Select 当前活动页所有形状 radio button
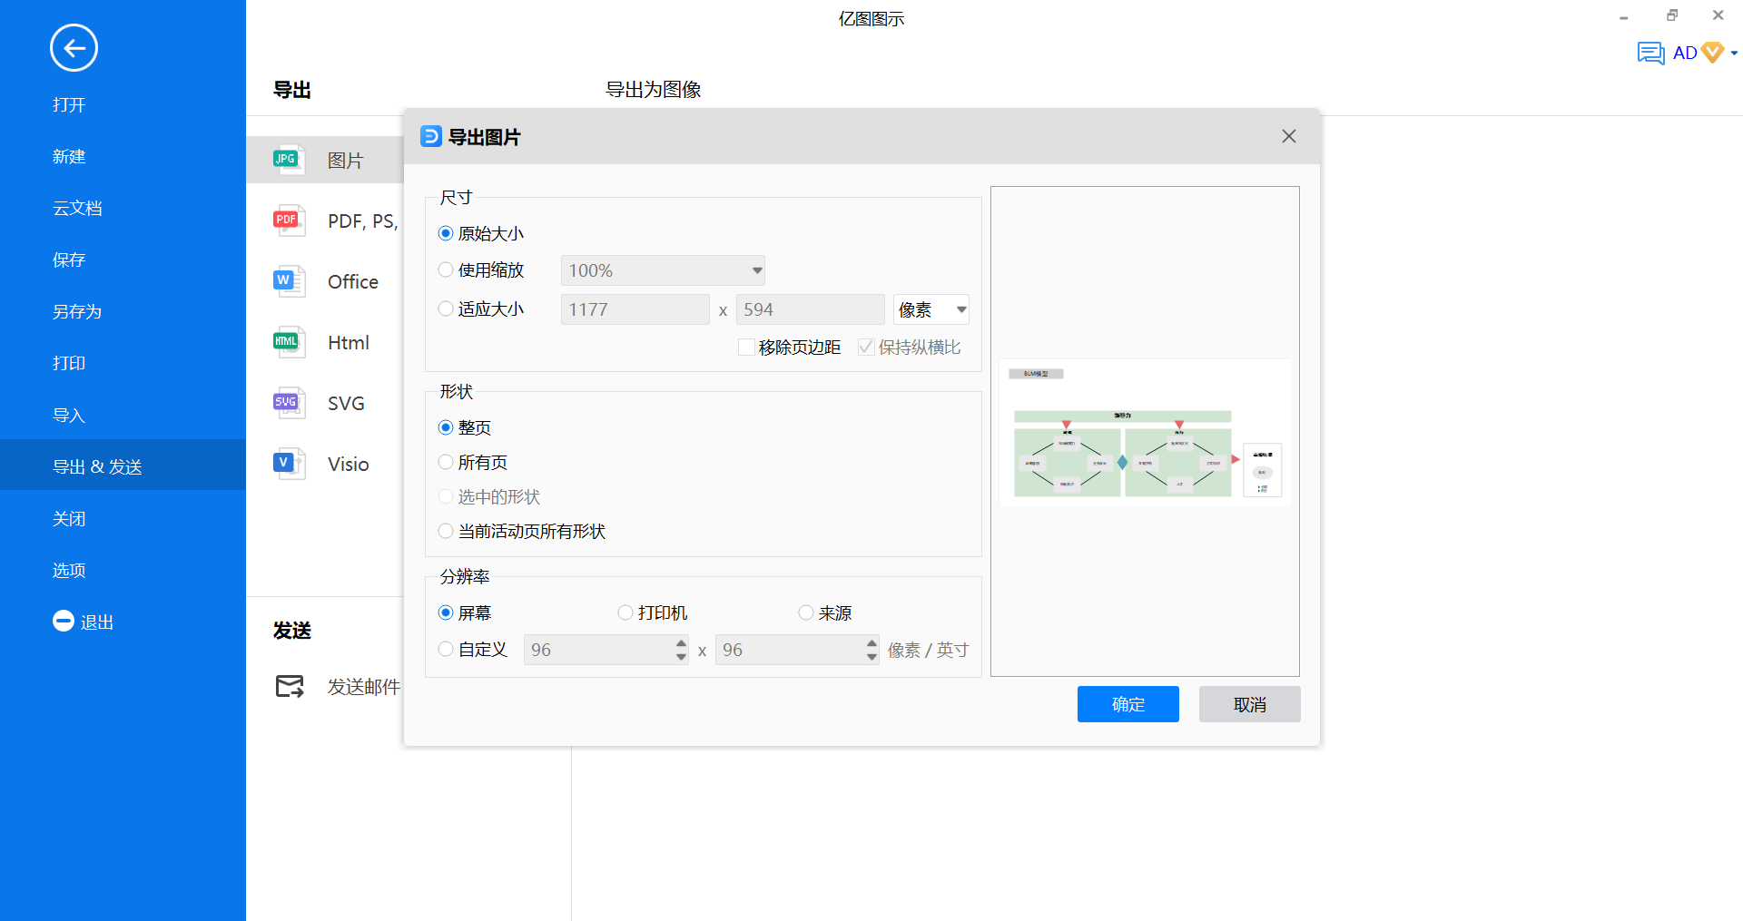 tap(446, 531)
